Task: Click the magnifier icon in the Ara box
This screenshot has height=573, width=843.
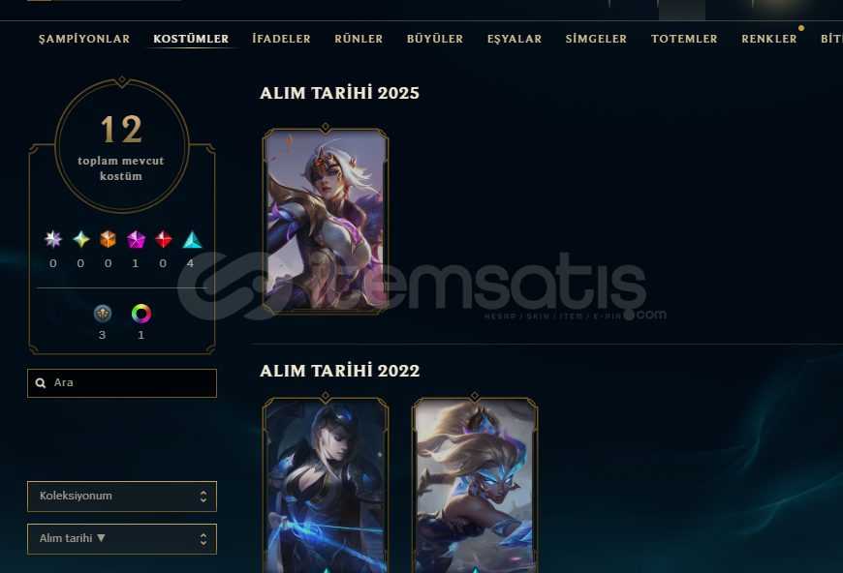Action: 41,383
